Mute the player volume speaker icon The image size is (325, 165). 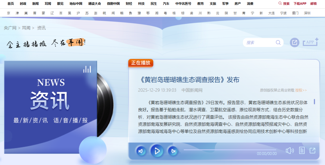(x=289, y=151)
